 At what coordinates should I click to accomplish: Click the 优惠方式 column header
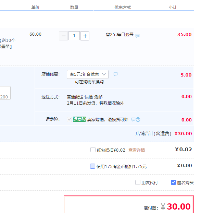pyautogui.click(x=123, y=8)
